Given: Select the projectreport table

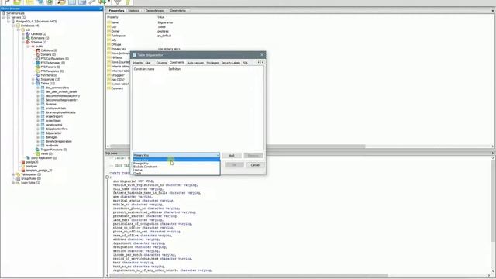Looking at the screenshot, I should 54,116.
